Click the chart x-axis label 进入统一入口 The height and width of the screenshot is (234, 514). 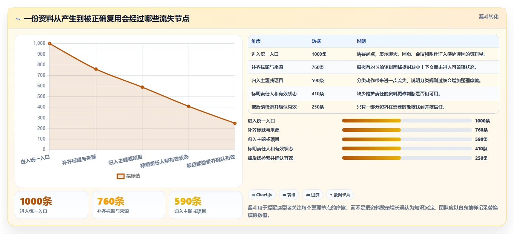35,159
